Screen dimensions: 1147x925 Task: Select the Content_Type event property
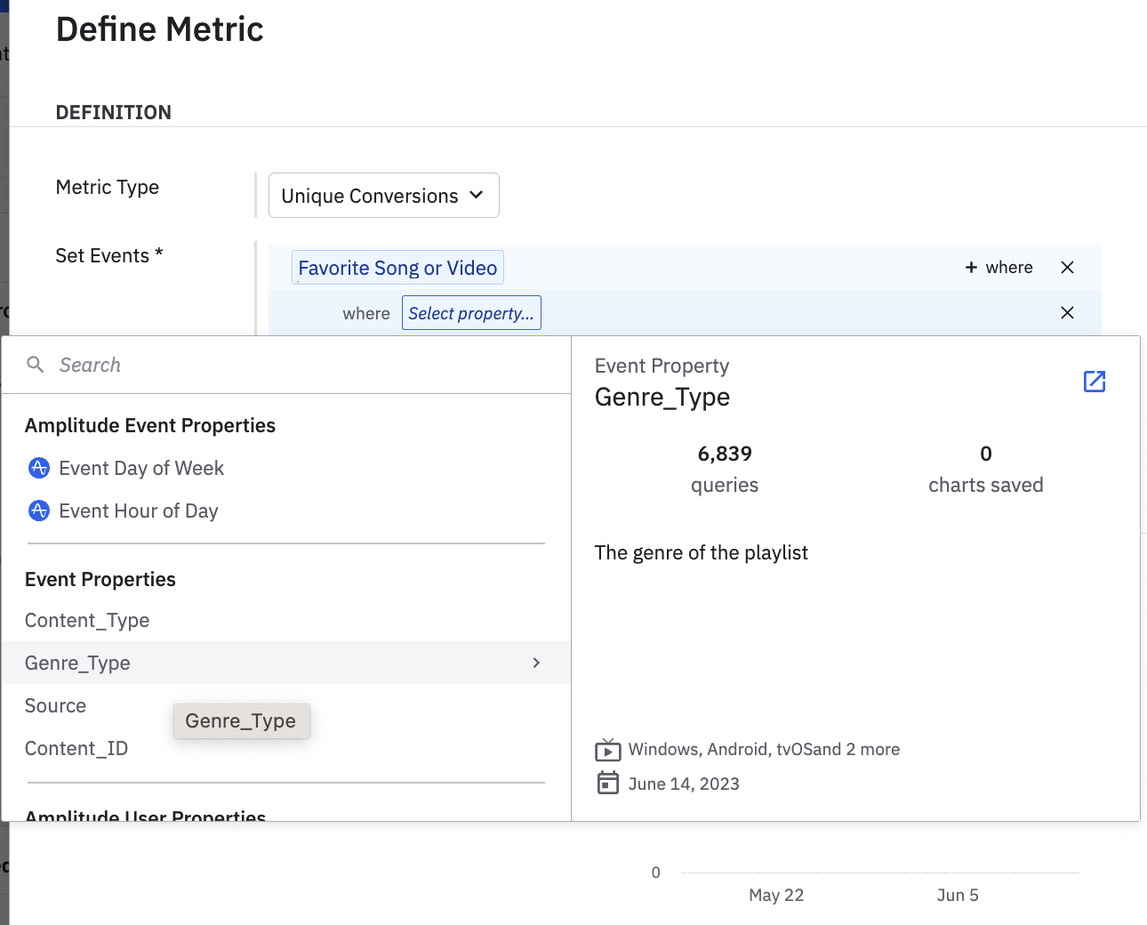coord(87,621)
